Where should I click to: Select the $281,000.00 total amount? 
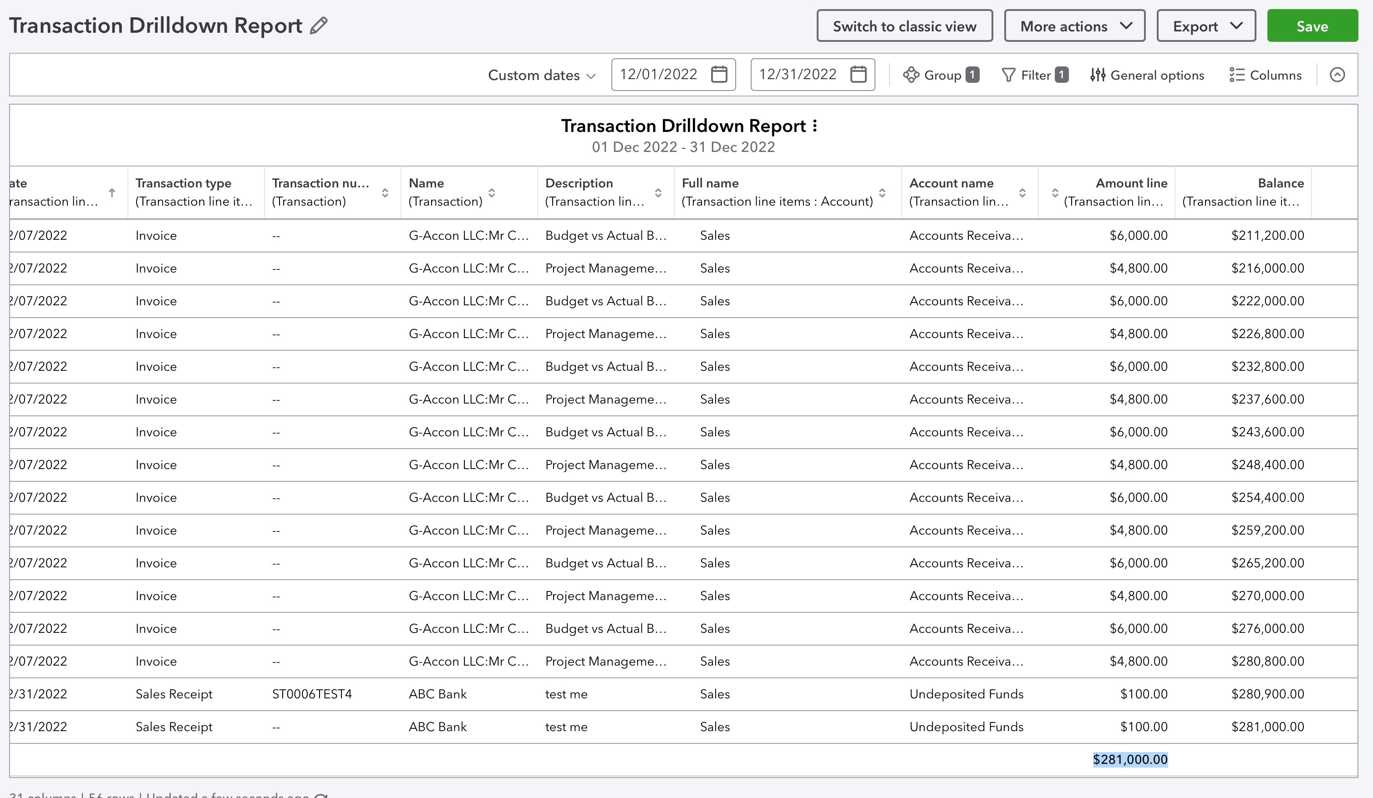(x=1130, y=759)
